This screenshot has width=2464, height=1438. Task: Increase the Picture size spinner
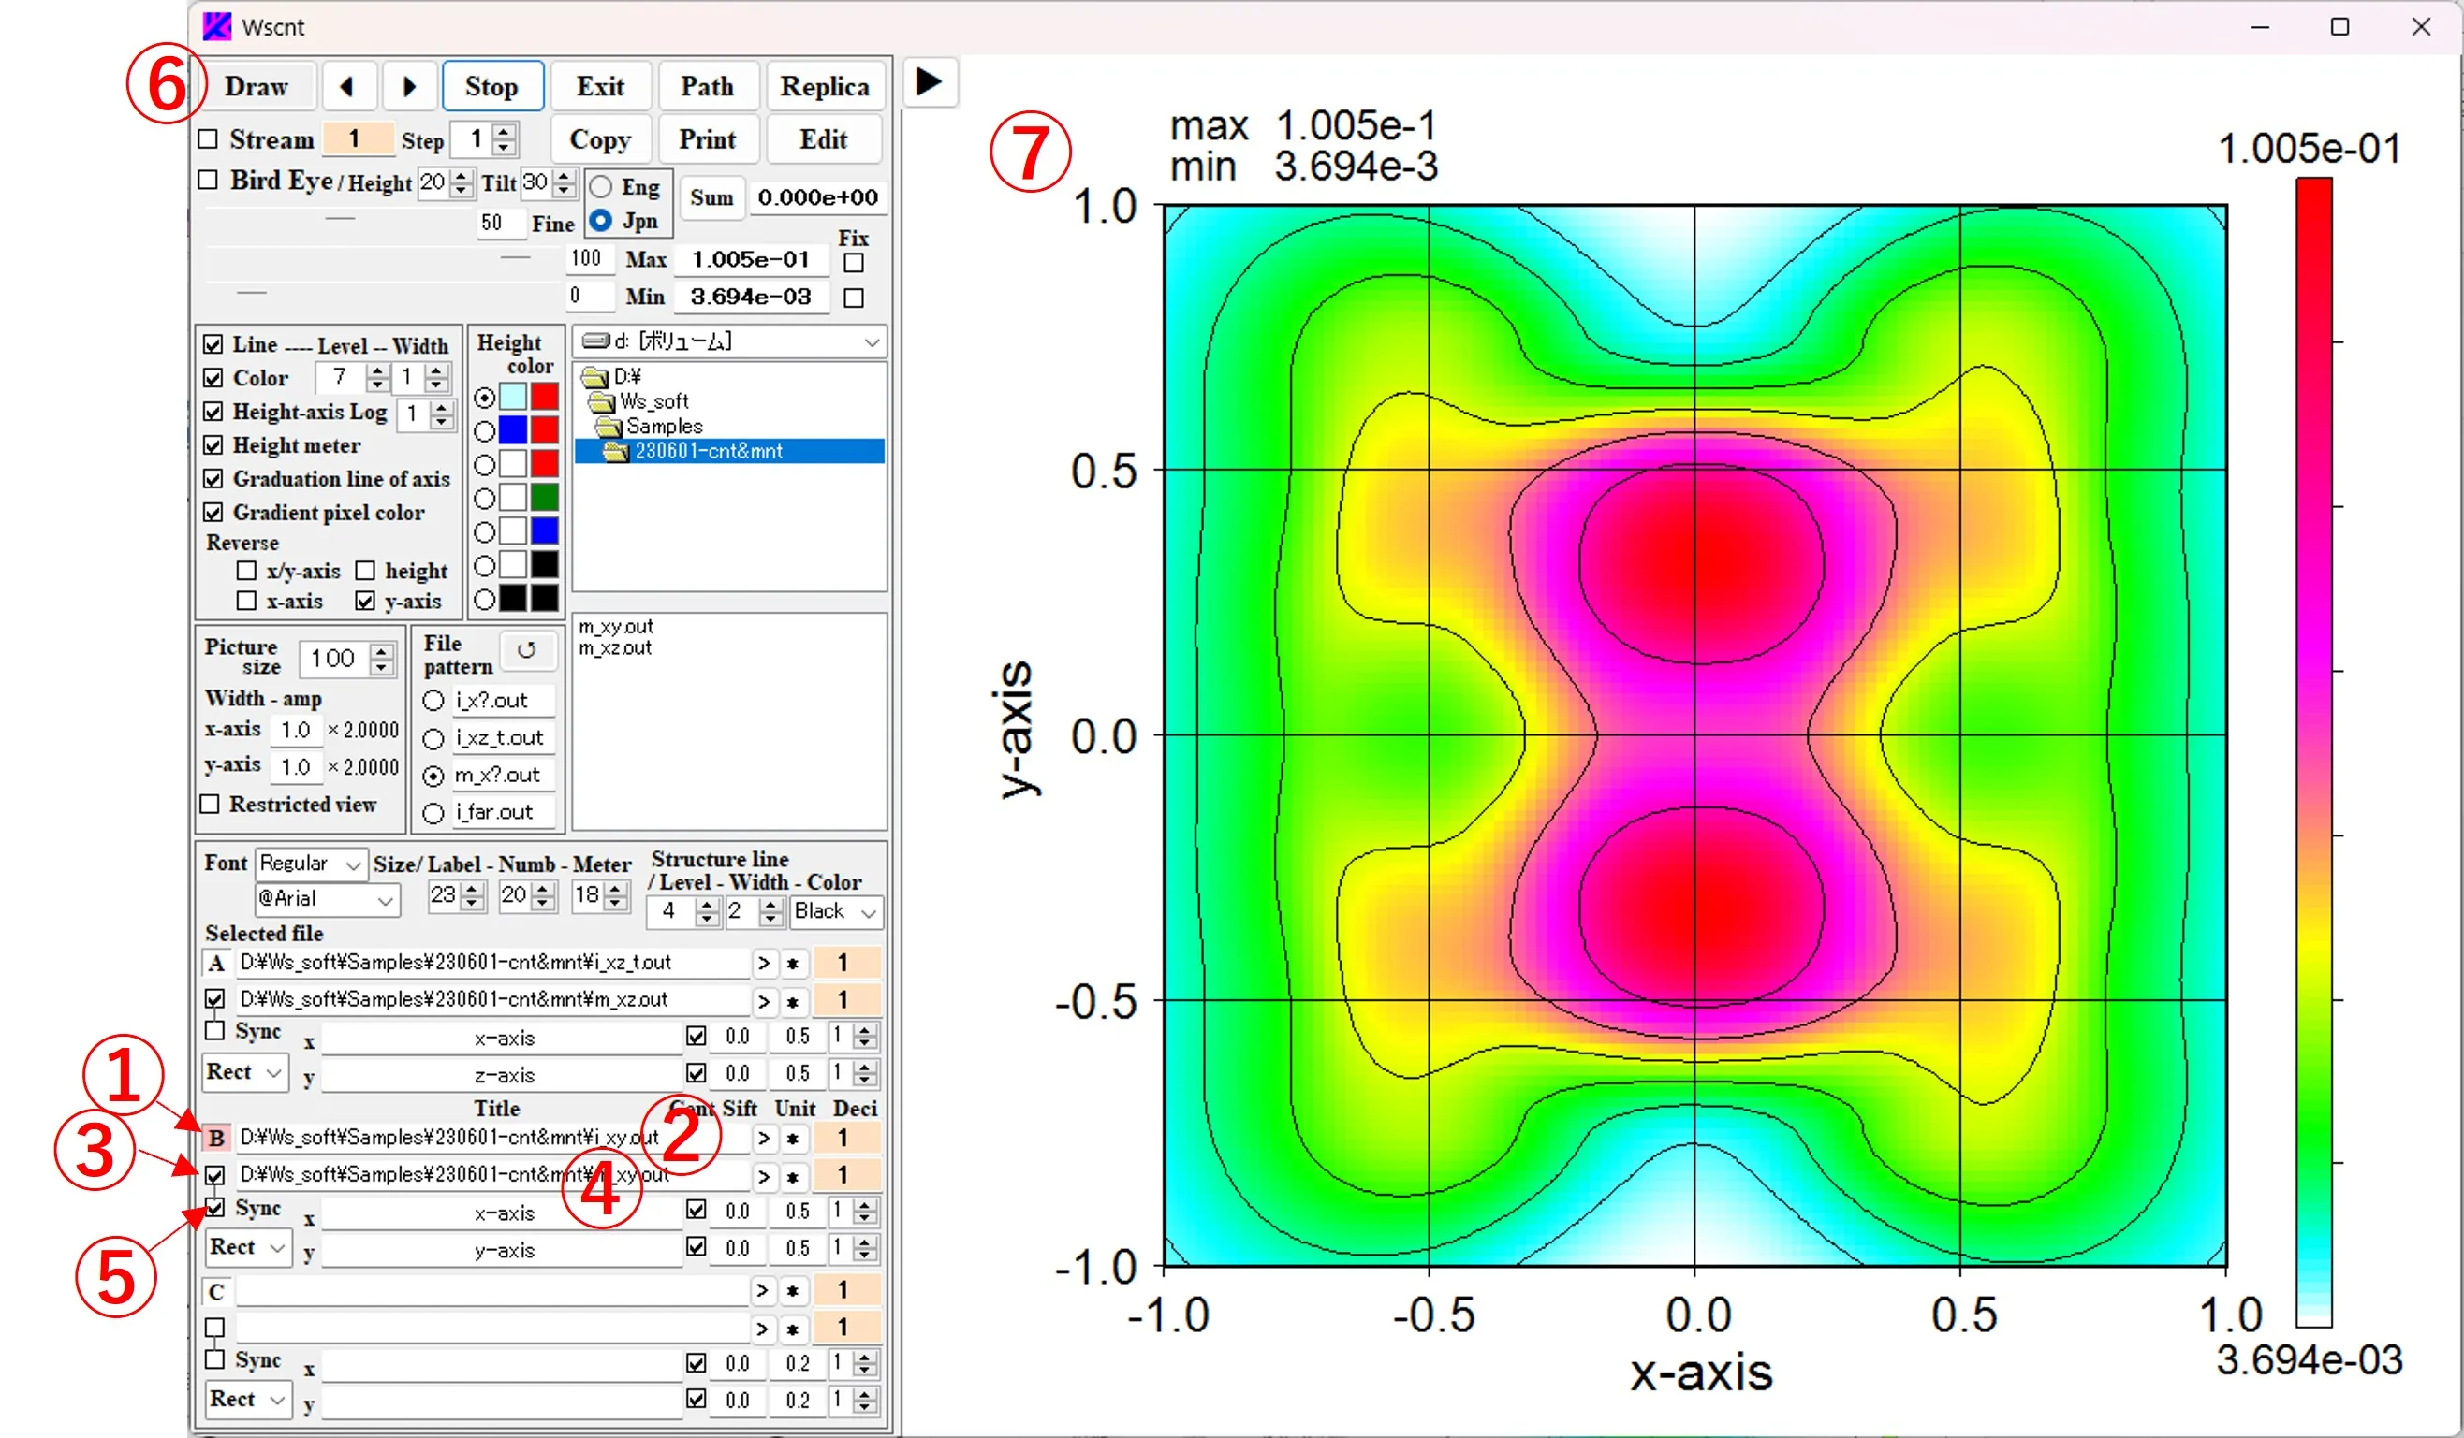click(382, 650)
